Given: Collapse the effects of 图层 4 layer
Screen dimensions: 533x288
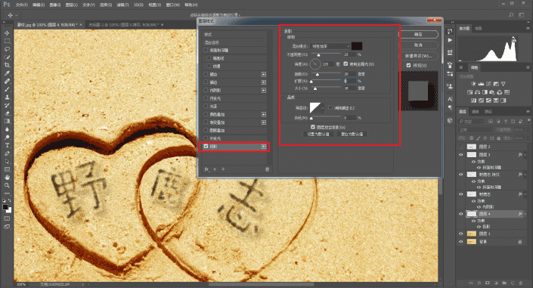Looking at the screenshot, I should point(525,214).
